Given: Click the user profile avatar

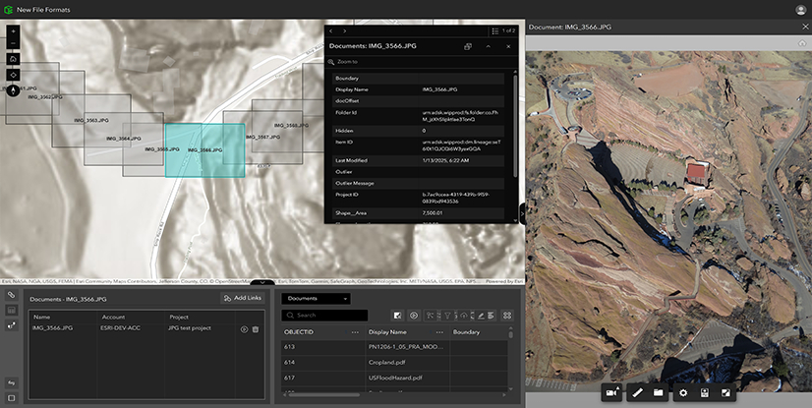Looking at the screenshot, I should click(x=800, y=10).
